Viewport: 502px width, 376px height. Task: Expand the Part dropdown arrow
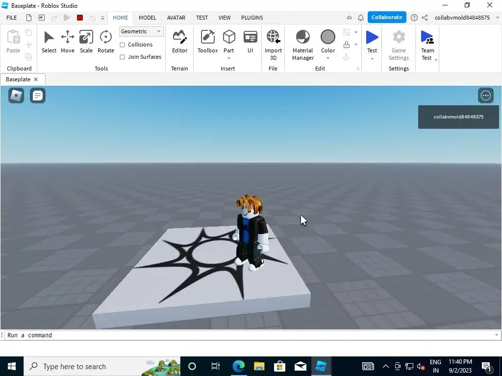(229, 58)
